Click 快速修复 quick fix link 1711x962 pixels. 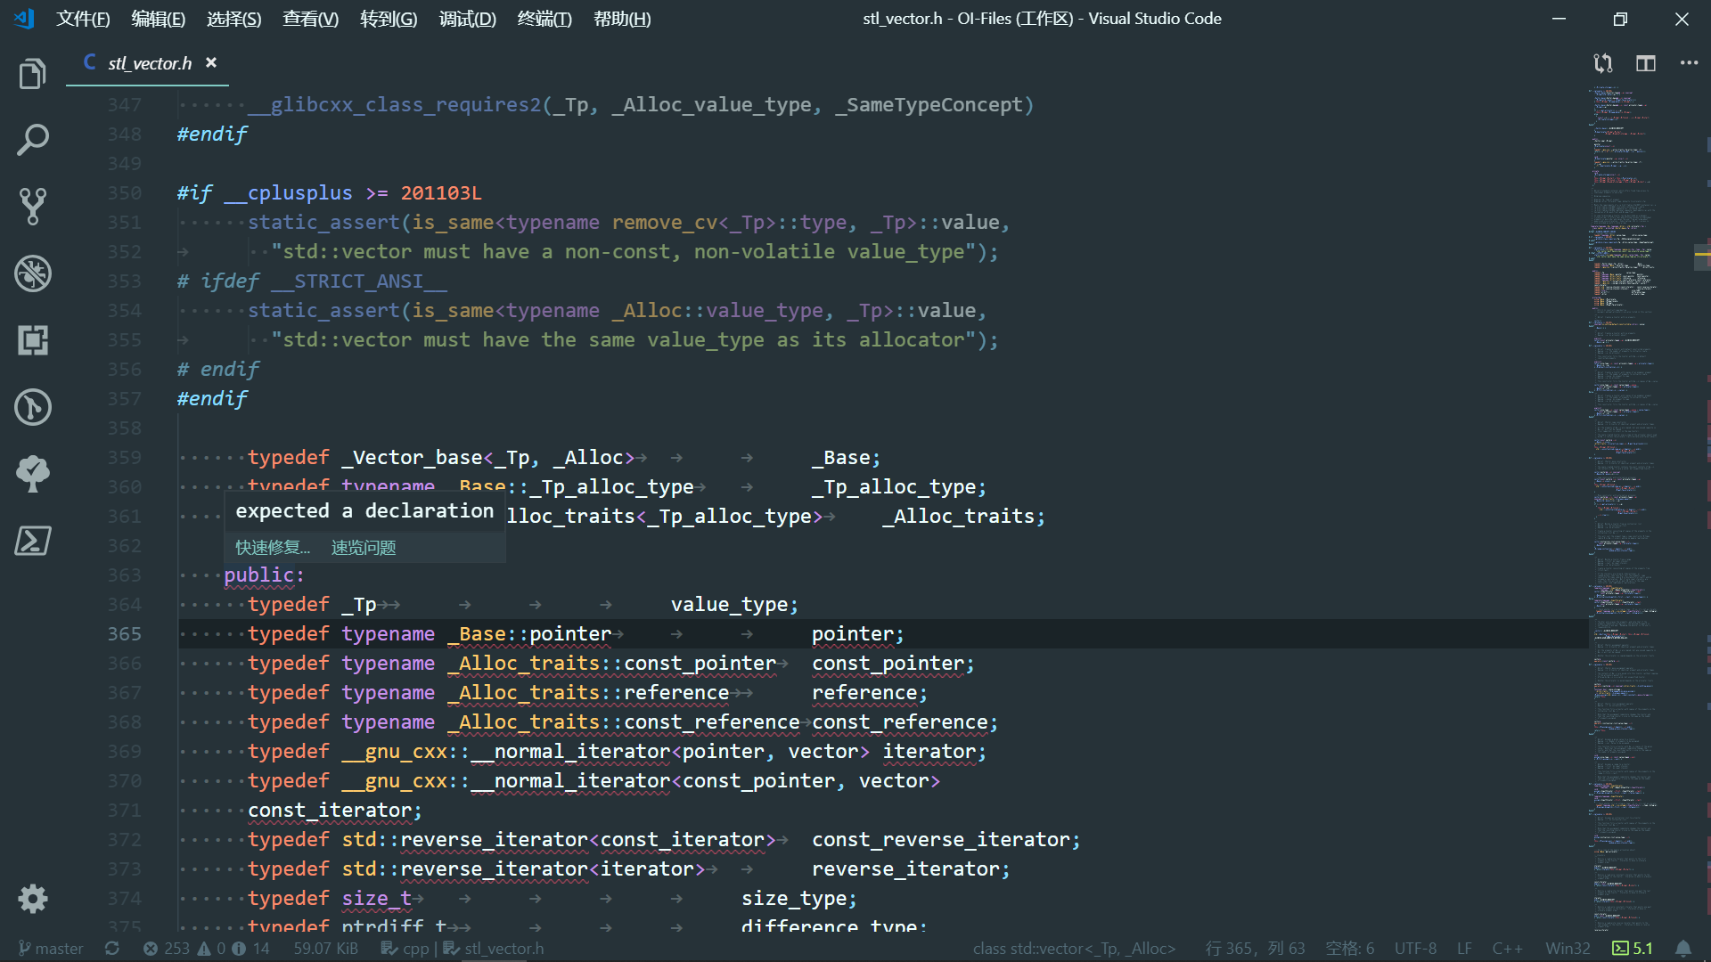pos(272,548)
